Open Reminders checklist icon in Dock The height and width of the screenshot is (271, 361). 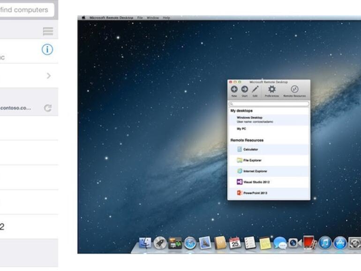point(250,243)
